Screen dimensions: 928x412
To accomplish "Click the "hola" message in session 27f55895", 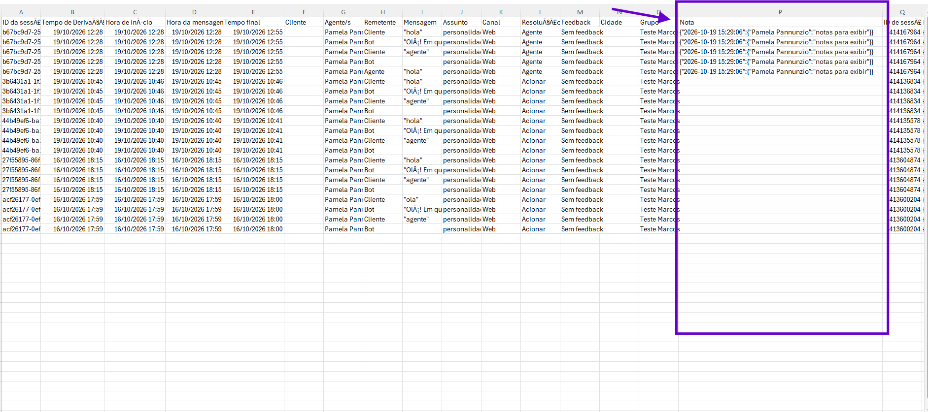I will (422, 160).
